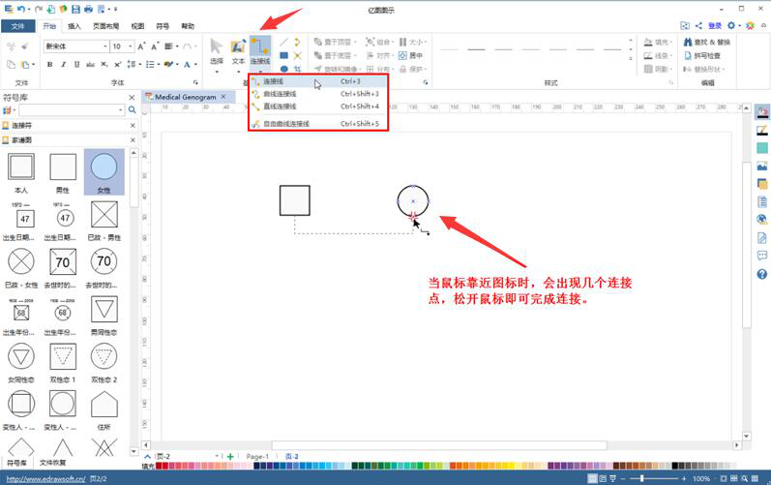
Task: Open the symbol library search combo box dropdown
Action: point(121,109)
